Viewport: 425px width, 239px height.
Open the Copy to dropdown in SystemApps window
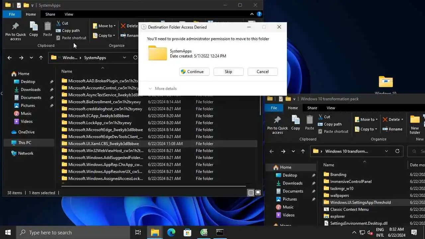104,36
